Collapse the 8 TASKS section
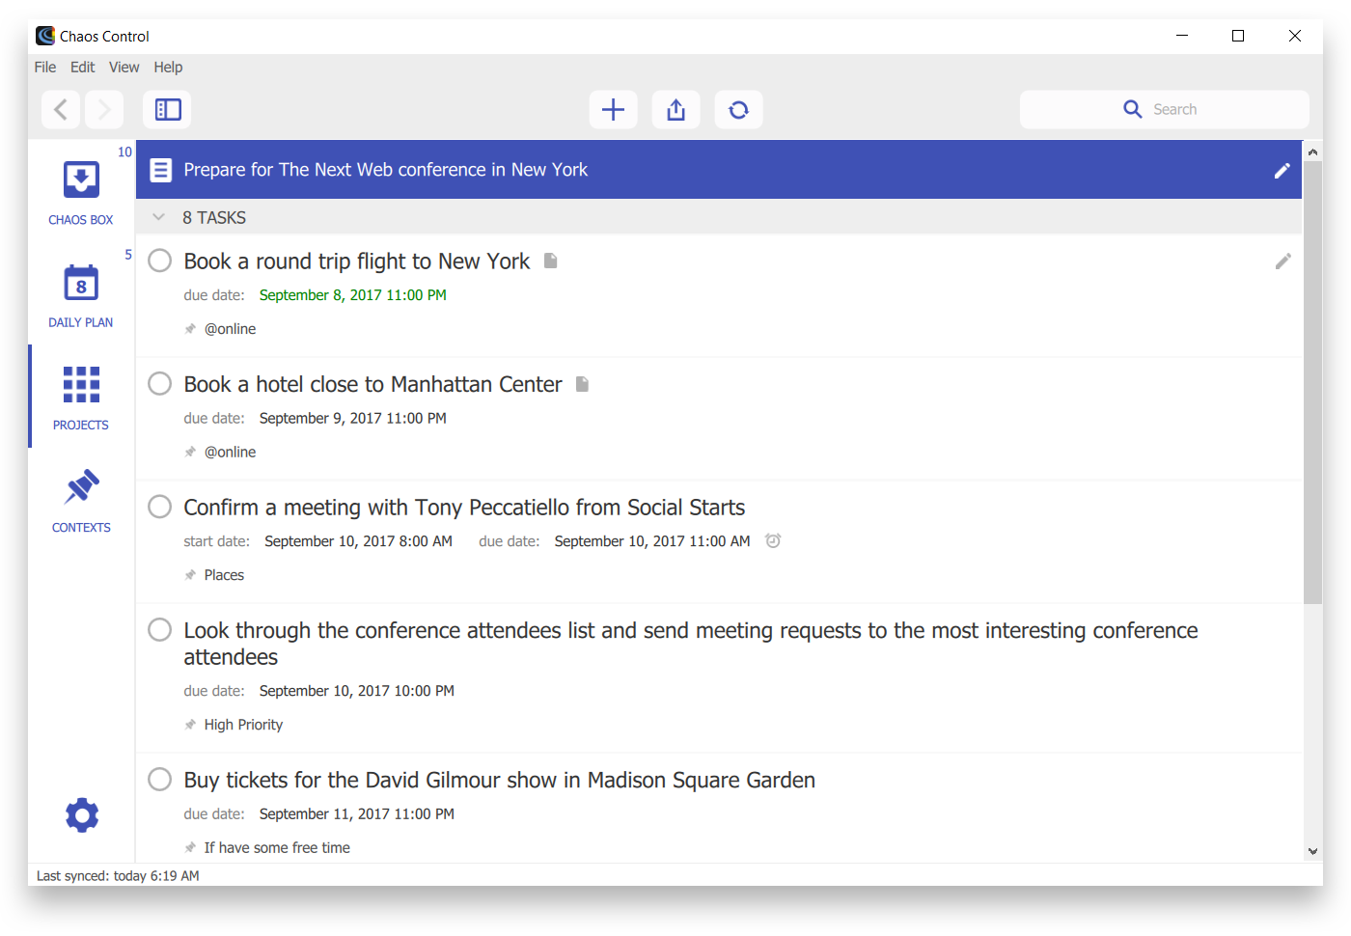 point(159,218)
